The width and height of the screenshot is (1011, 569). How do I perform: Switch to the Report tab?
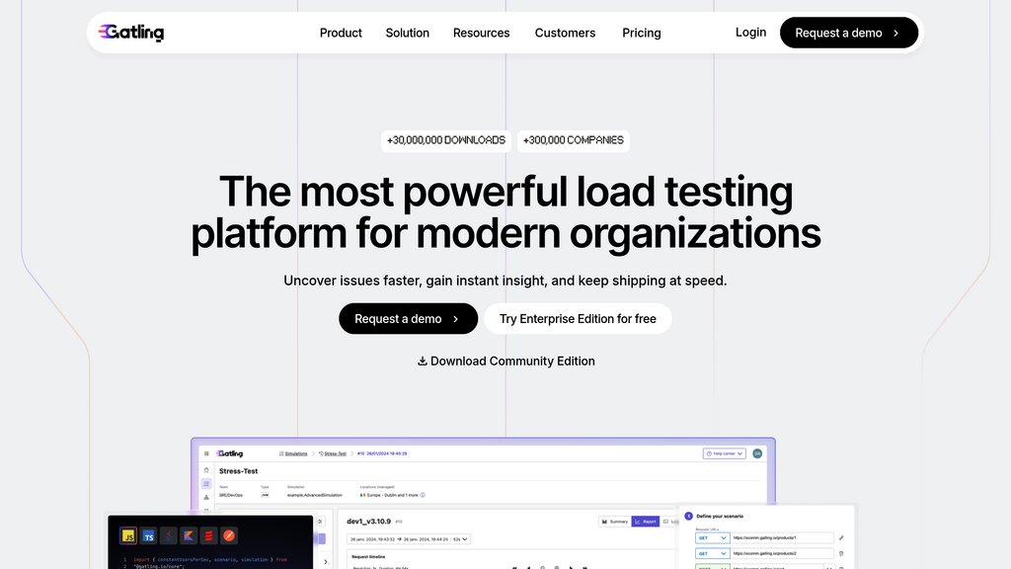tap(646, 521)
